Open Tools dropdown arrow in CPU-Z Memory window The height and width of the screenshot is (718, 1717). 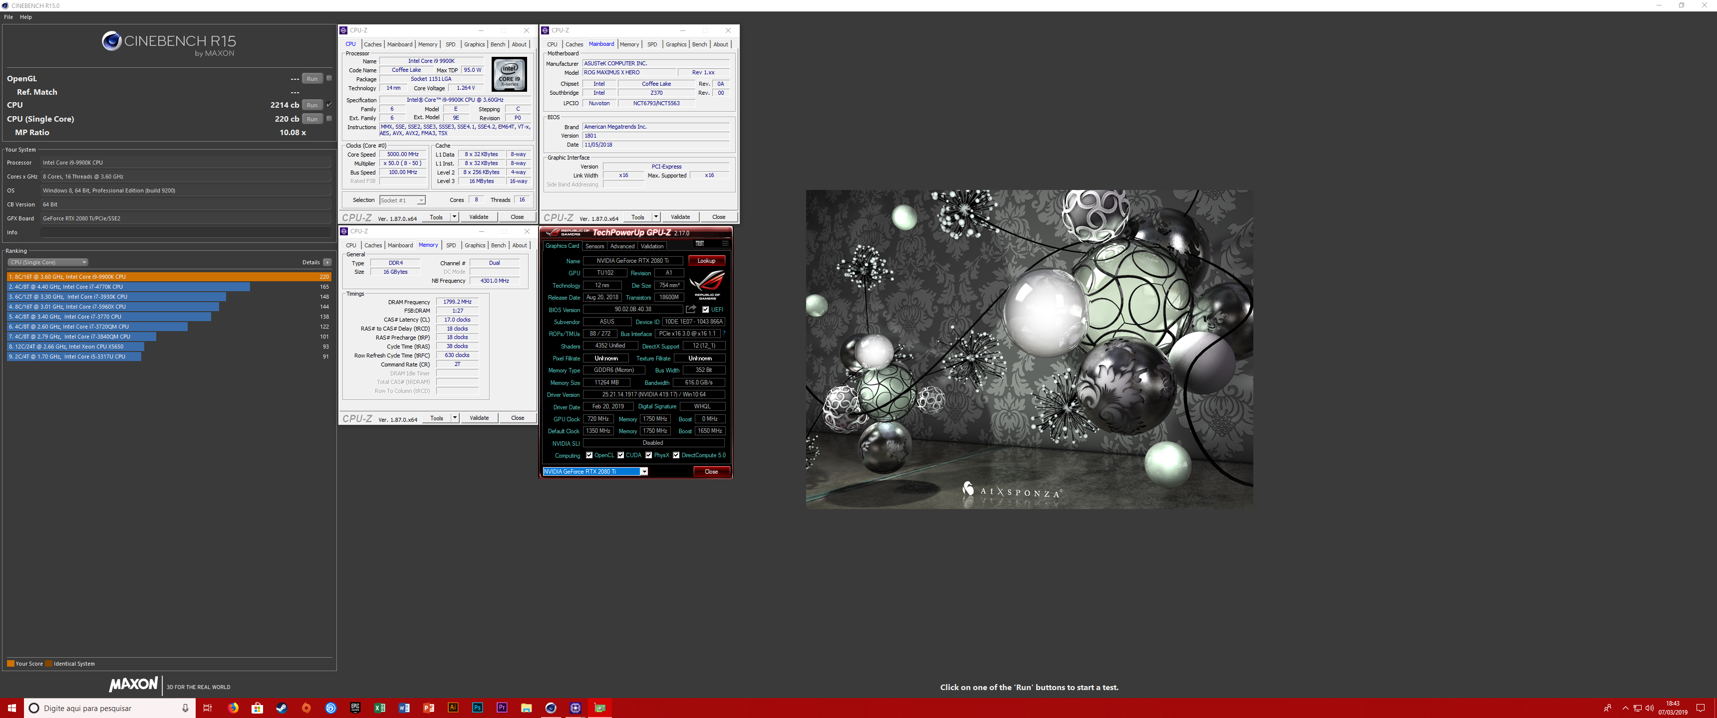pyautogui.click(x=455, y=418)
